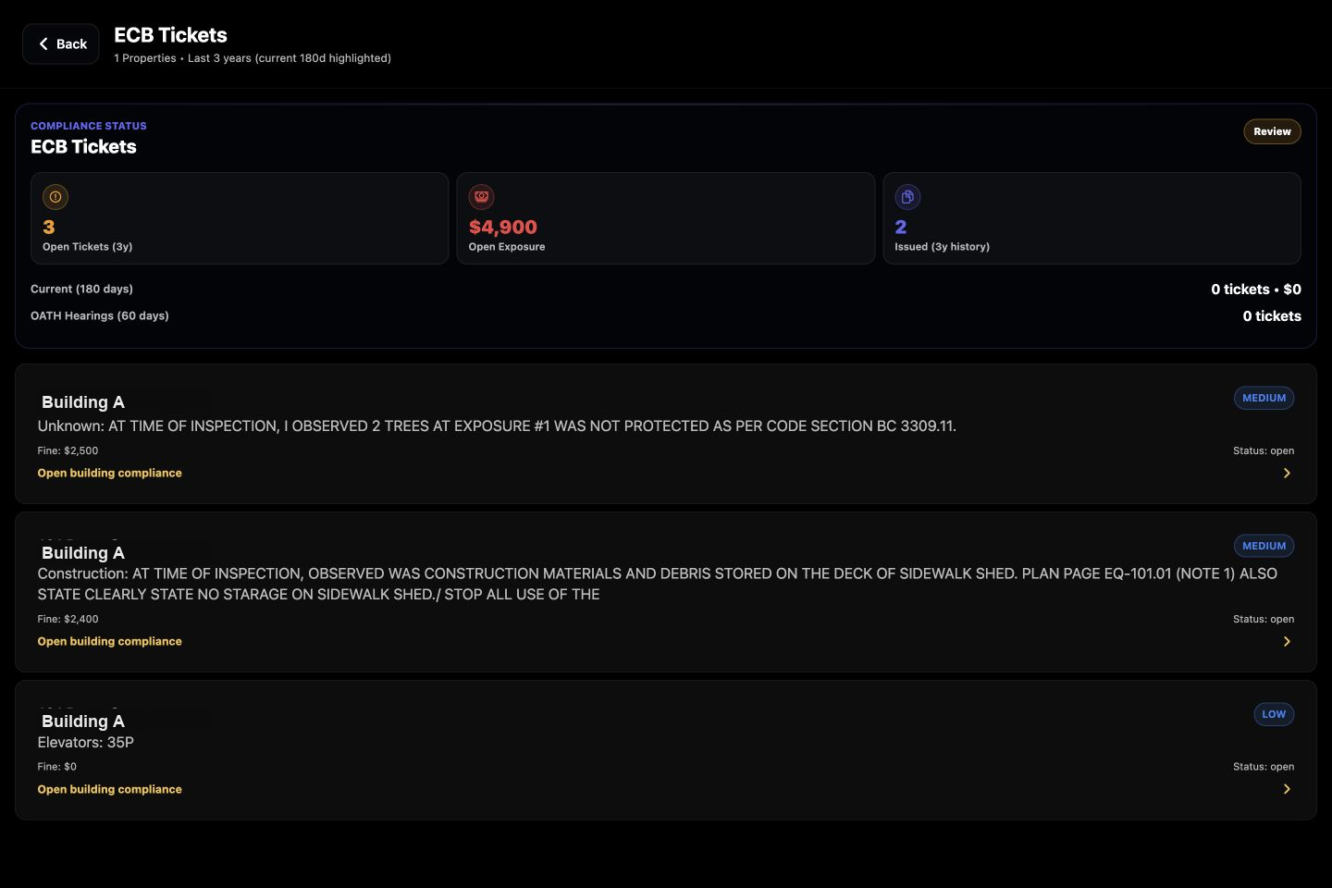
Task: Click 'Status: open' on the $2,400 ticket
Action: [1264, 619]
